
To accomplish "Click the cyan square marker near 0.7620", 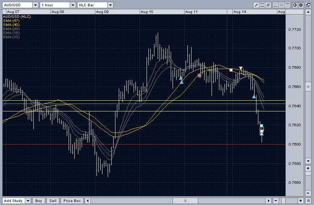I will pyautogui.click(x=261, y=126).
